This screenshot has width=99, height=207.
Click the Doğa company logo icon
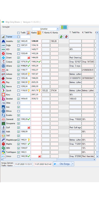coord(3,45)
